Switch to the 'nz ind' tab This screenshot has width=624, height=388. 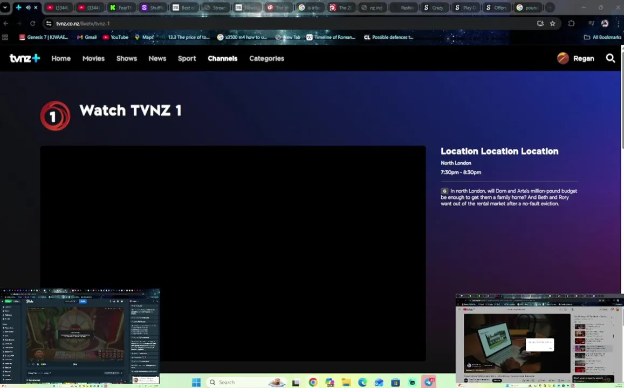pyautogui.click(x=373, y=8)
